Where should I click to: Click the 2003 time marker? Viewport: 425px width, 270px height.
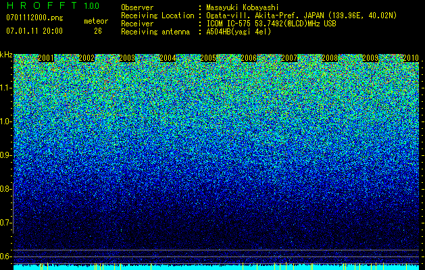[127, 58]
